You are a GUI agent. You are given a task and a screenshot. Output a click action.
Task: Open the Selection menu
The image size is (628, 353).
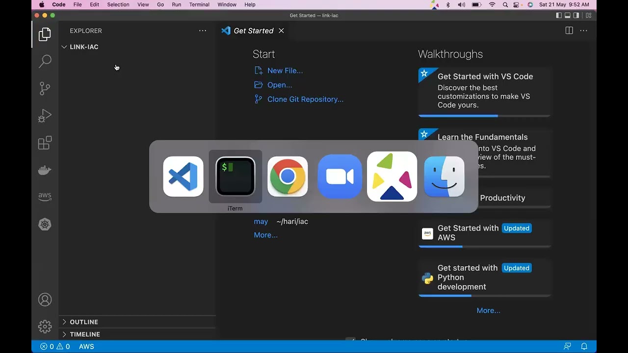(118, 4)
